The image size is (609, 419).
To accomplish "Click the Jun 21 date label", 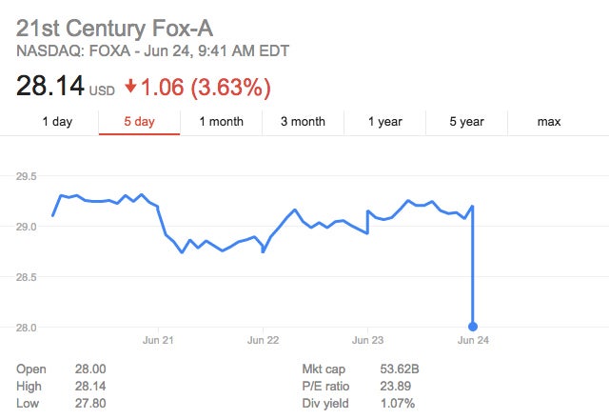I will pyautogui.click(x=157, y=339).
